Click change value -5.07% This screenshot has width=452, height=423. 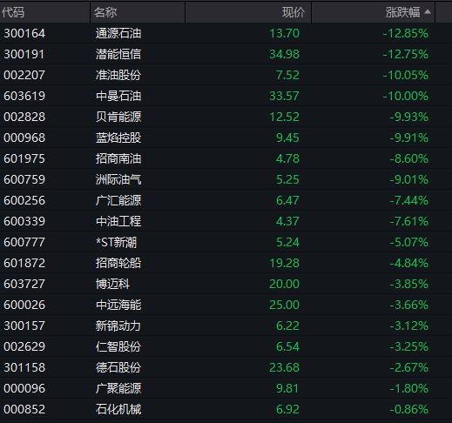coord(408,242)
